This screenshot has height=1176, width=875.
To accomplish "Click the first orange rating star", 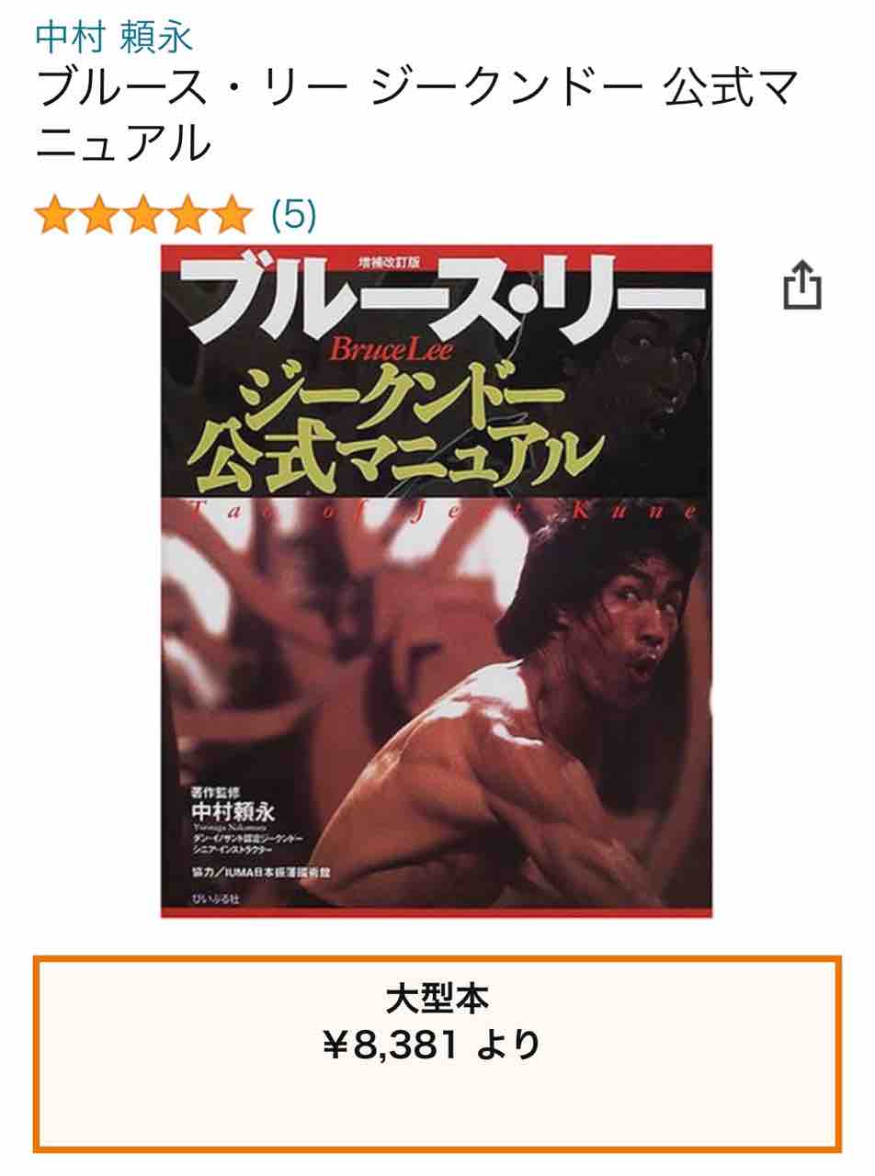I will pos(55,215).
